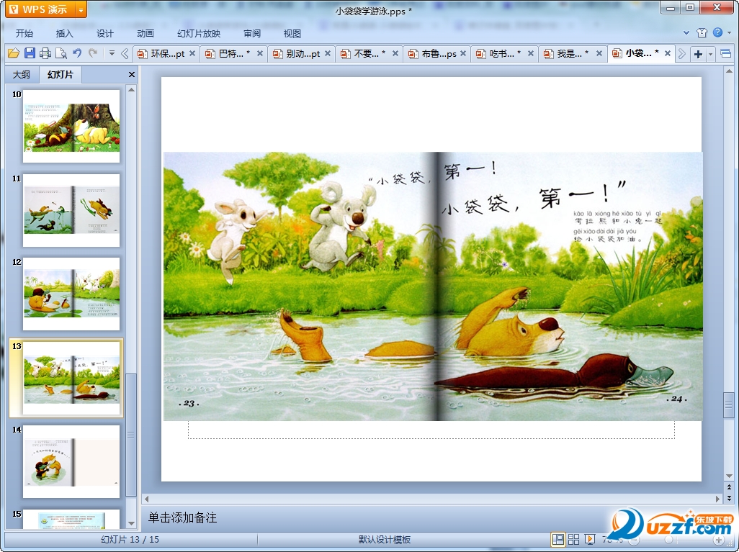Undo the last action
This screenshot has height=552, width=739.
pos(77,53)
